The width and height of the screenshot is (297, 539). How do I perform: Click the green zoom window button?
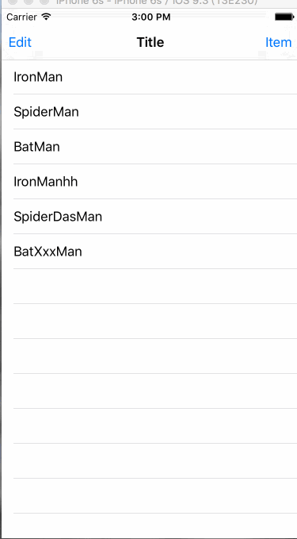coord(44,2)
